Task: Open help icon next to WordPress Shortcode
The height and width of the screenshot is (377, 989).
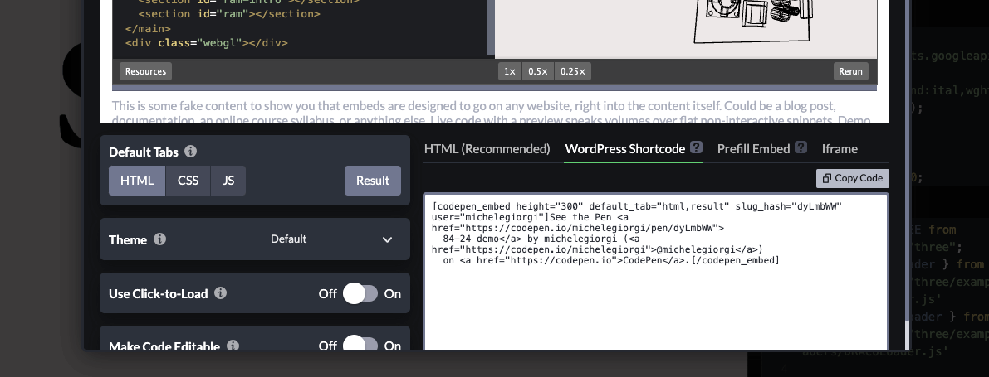Action: click(x=696, y=147)
